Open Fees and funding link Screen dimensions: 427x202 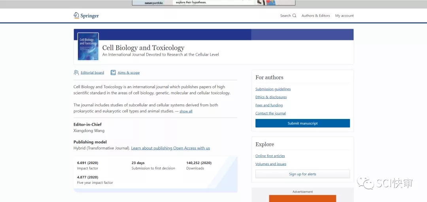(x=269, y=105)
